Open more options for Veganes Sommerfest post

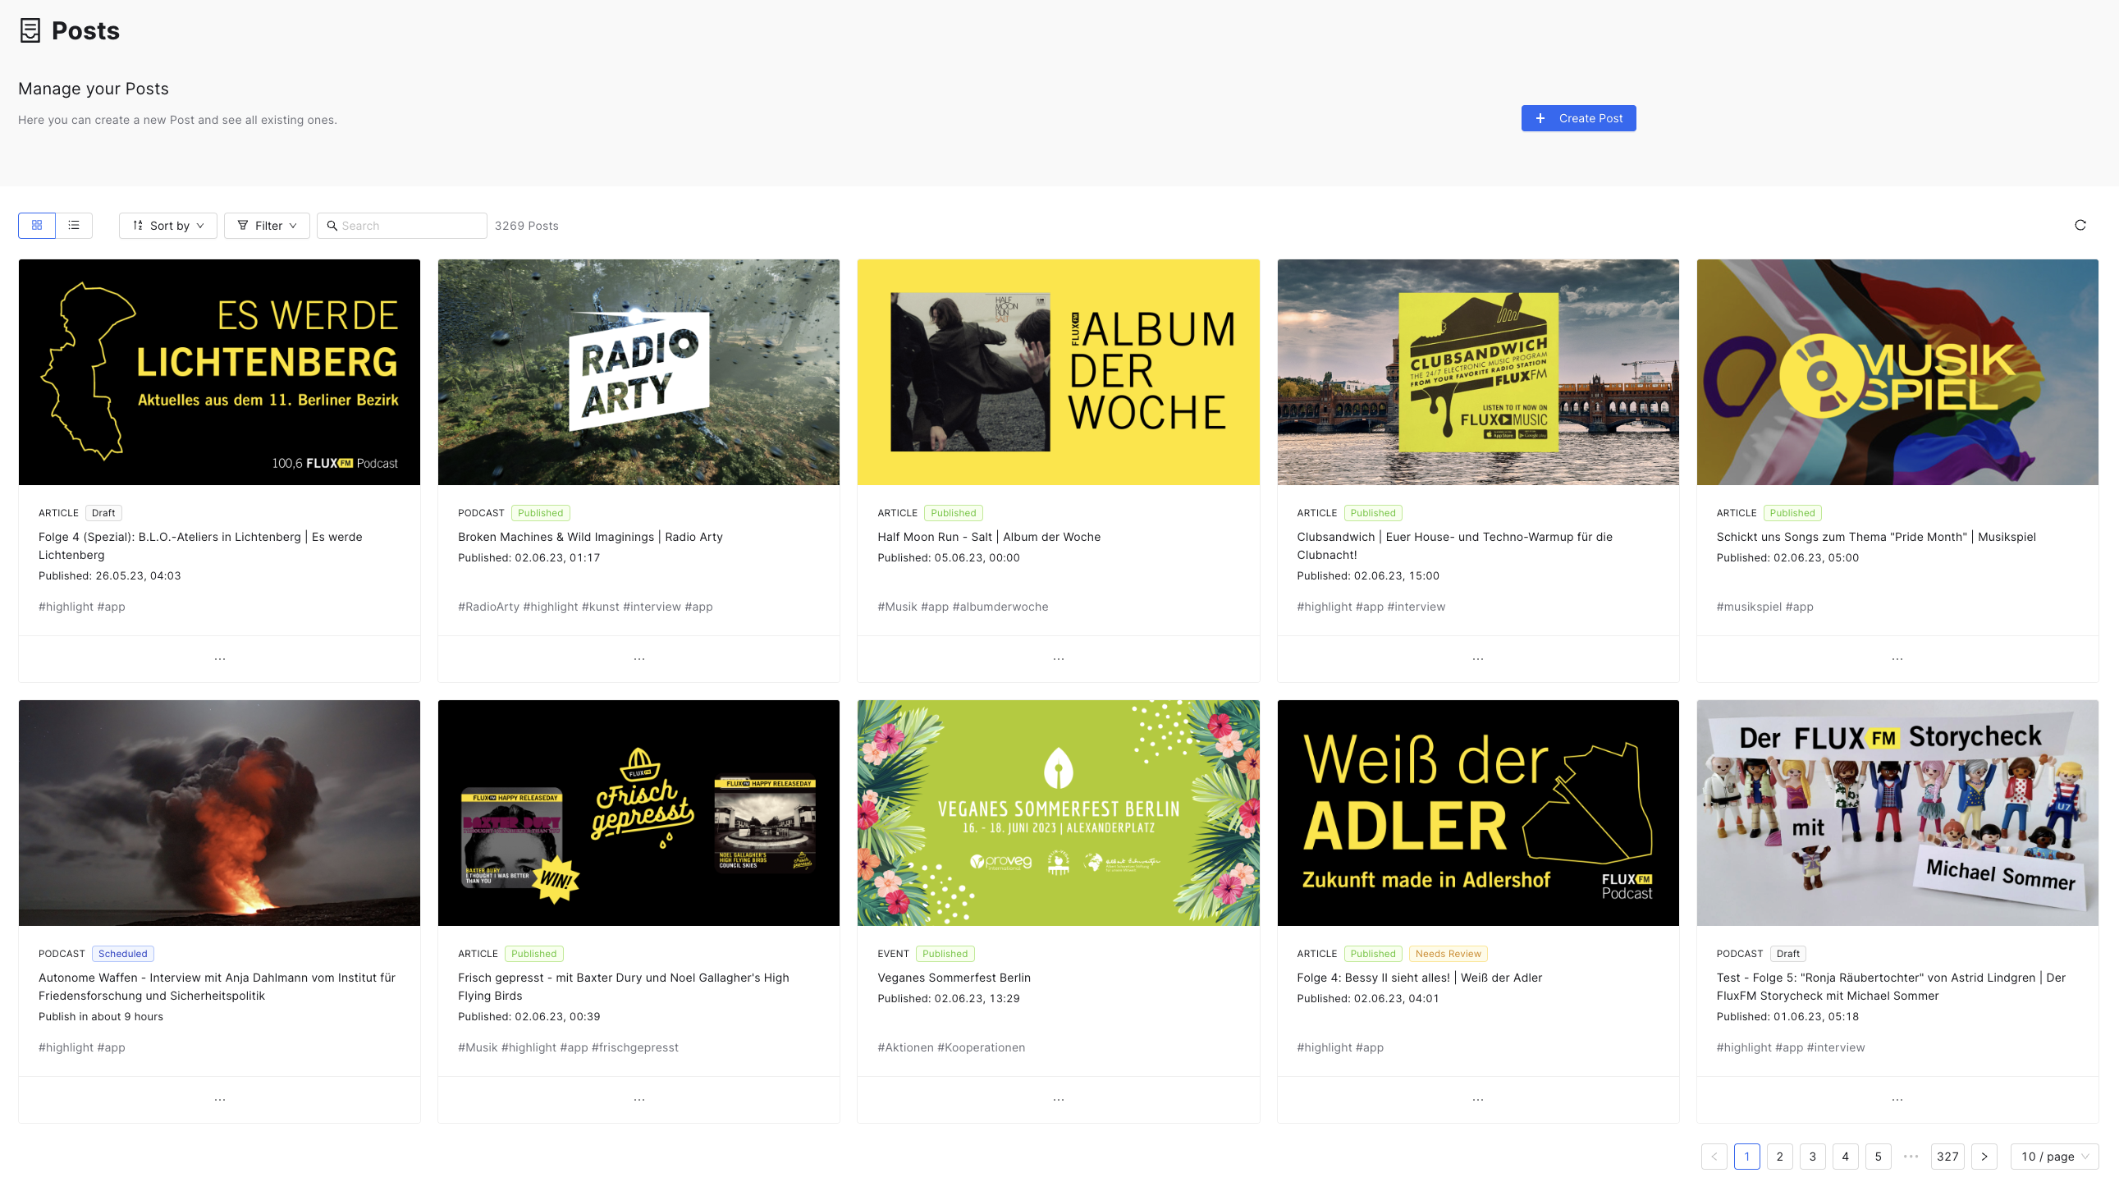(1059, 1100)
